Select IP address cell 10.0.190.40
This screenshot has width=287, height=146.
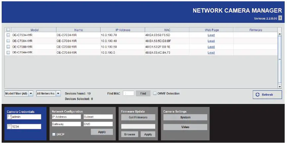123,41
